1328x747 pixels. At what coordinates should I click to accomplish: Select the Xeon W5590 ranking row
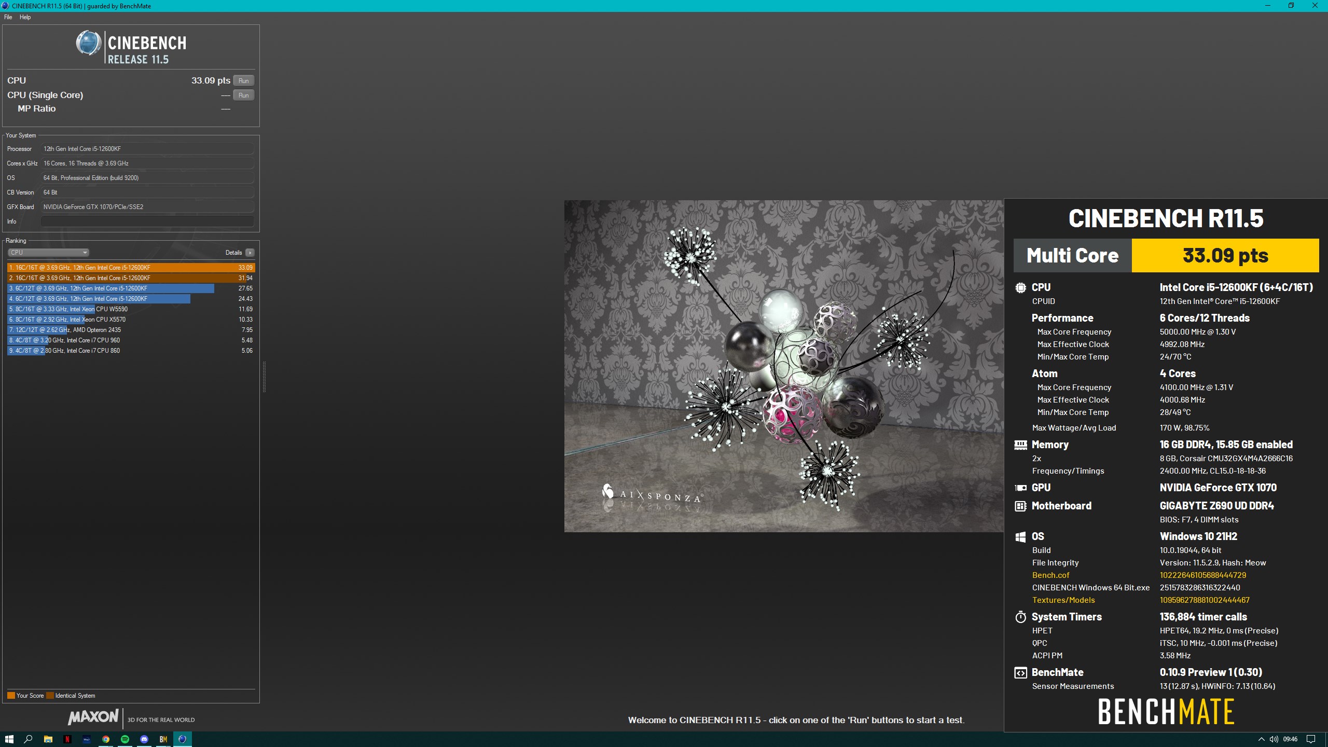click(x=131, y=309)
